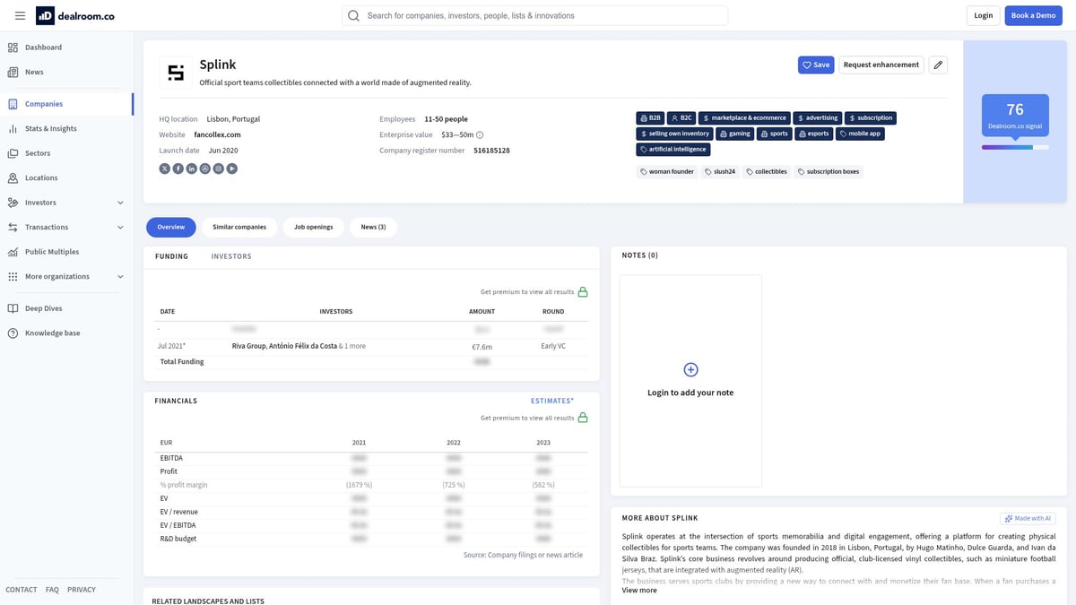This screenshot has width=1076, height=605.
Task: Save Splink with Save button
Action: point(815,65)
